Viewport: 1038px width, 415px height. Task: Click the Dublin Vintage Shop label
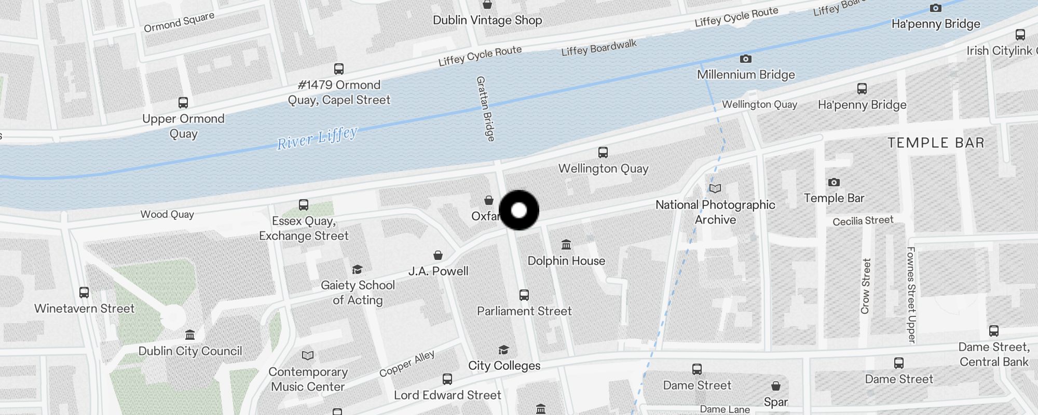click(487, 20)
